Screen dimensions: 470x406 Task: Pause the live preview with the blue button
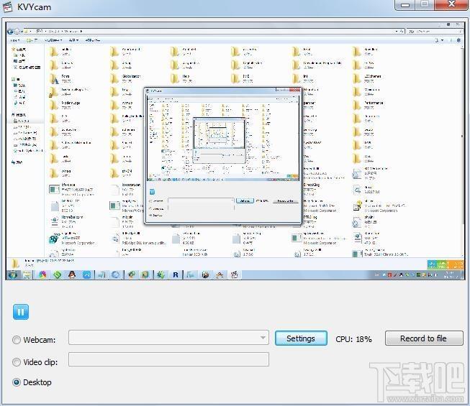21,312
